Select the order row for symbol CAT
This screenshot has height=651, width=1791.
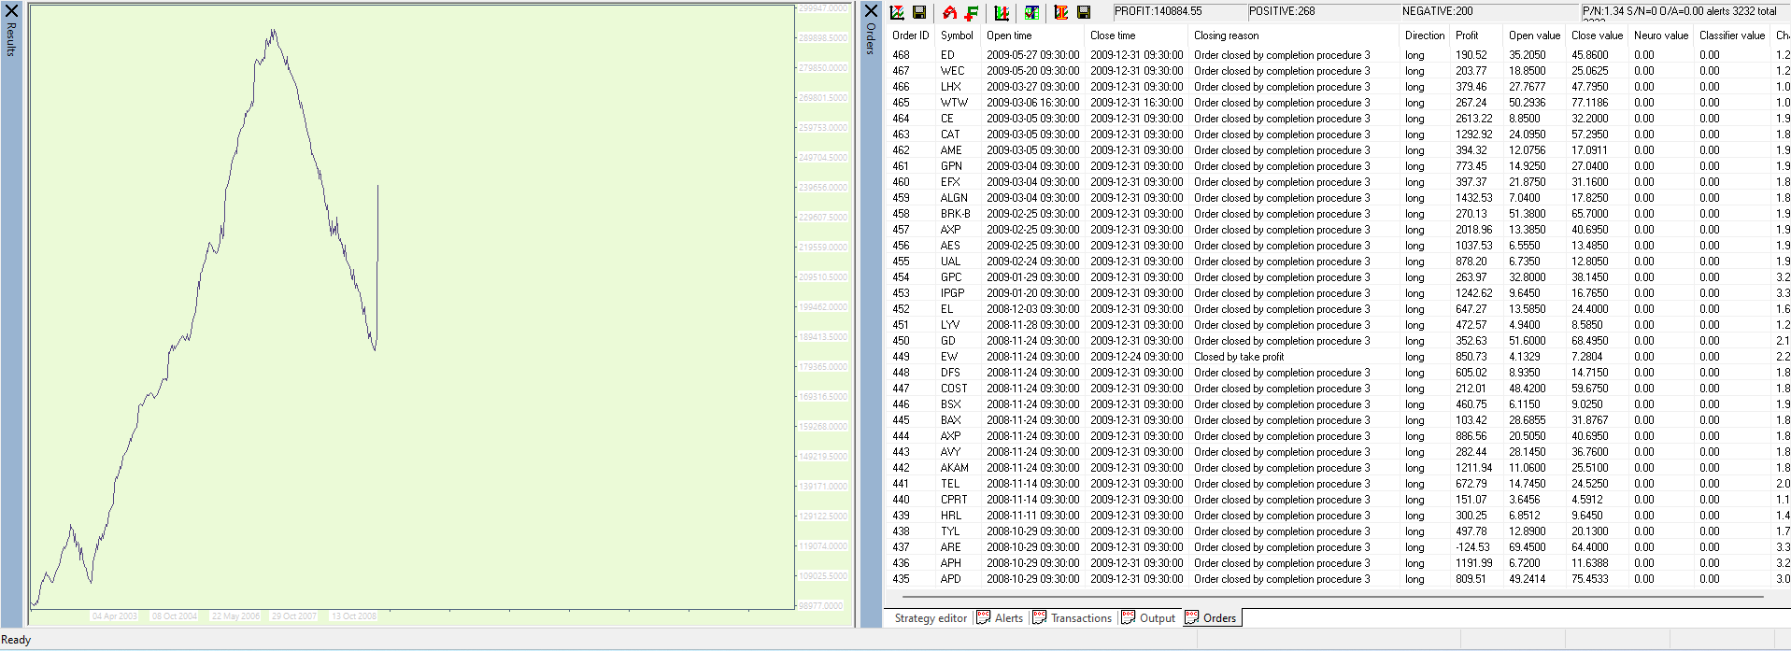pos(950,134)
